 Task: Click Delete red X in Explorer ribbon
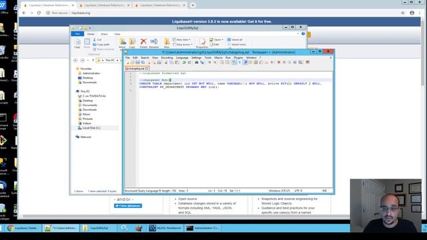click(143, 43)
